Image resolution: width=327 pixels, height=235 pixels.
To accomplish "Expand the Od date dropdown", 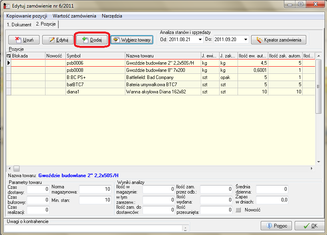I will (200, 39).
